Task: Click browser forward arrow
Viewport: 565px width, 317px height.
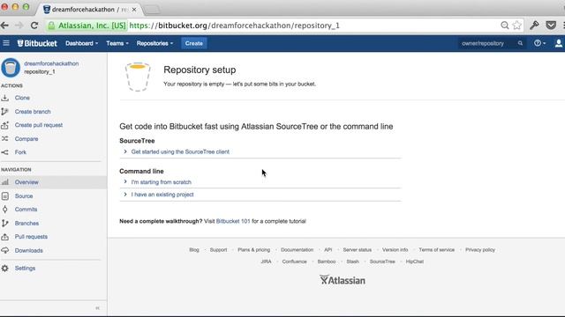Action: 19,26
